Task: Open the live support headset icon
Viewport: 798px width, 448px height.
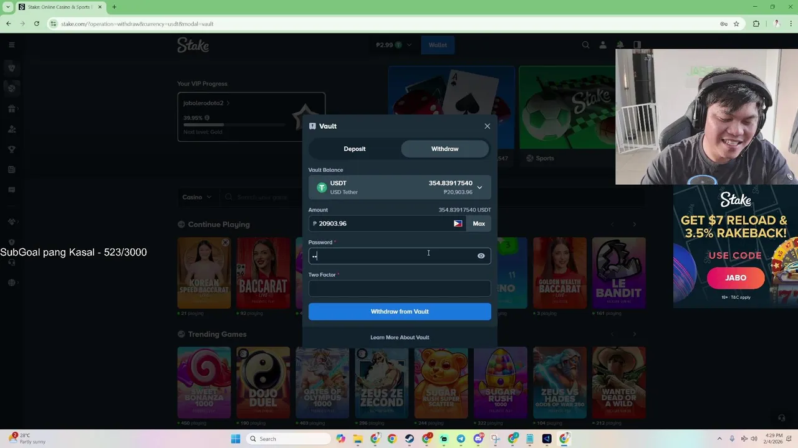Action: coord(781,418)
